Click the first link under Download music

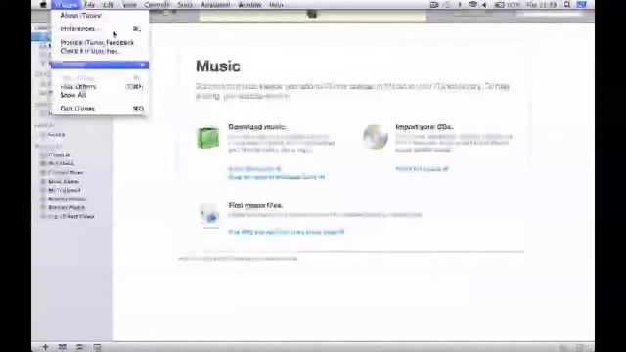tap(254, 169)
